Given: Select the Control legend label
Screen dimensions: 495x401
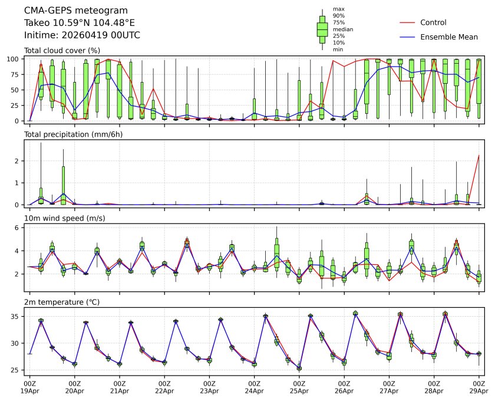Looking at the screenshot, I should click(433, 22).
